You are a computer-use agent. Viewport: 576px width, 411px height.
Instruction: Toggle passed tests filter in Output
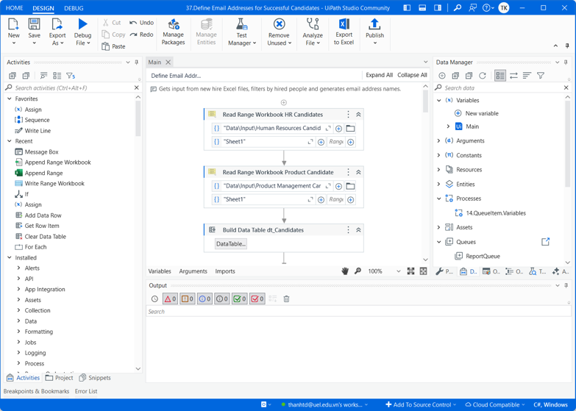pyautogui.click(x=240, y=299)
